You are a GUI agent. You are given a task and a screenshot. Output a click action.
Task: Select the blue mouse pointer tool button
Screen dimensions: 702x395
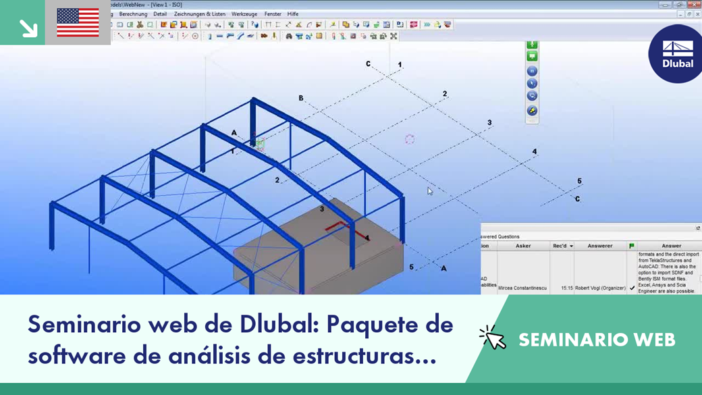pos(532,83)
